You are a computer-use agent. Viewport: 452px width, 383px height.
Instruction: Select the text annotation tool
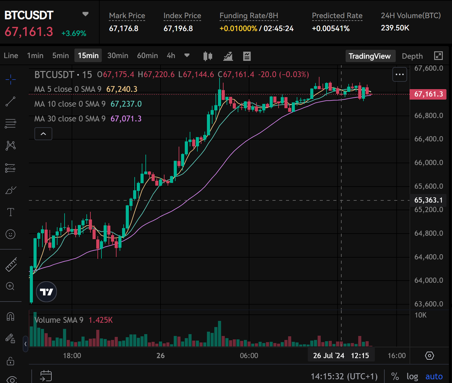point(10,212)
